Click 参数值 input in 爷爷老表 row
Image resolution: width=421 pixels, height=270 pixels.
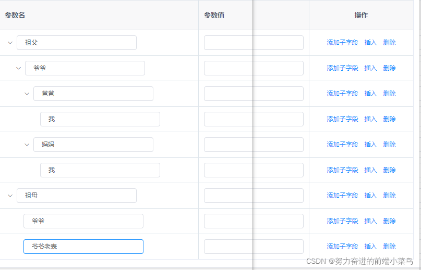pyautogui.click(x=254, y=247)
